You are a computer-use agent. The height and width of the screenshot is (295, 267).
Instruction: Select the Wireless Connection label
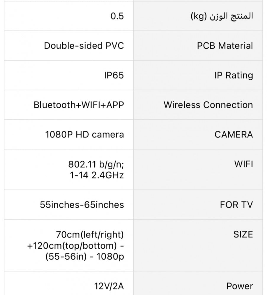coord(208,105)
